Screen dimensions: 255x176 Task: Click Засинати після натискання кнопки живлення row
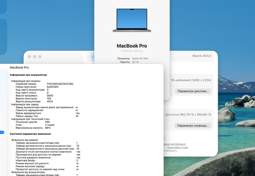pos(48,152)
